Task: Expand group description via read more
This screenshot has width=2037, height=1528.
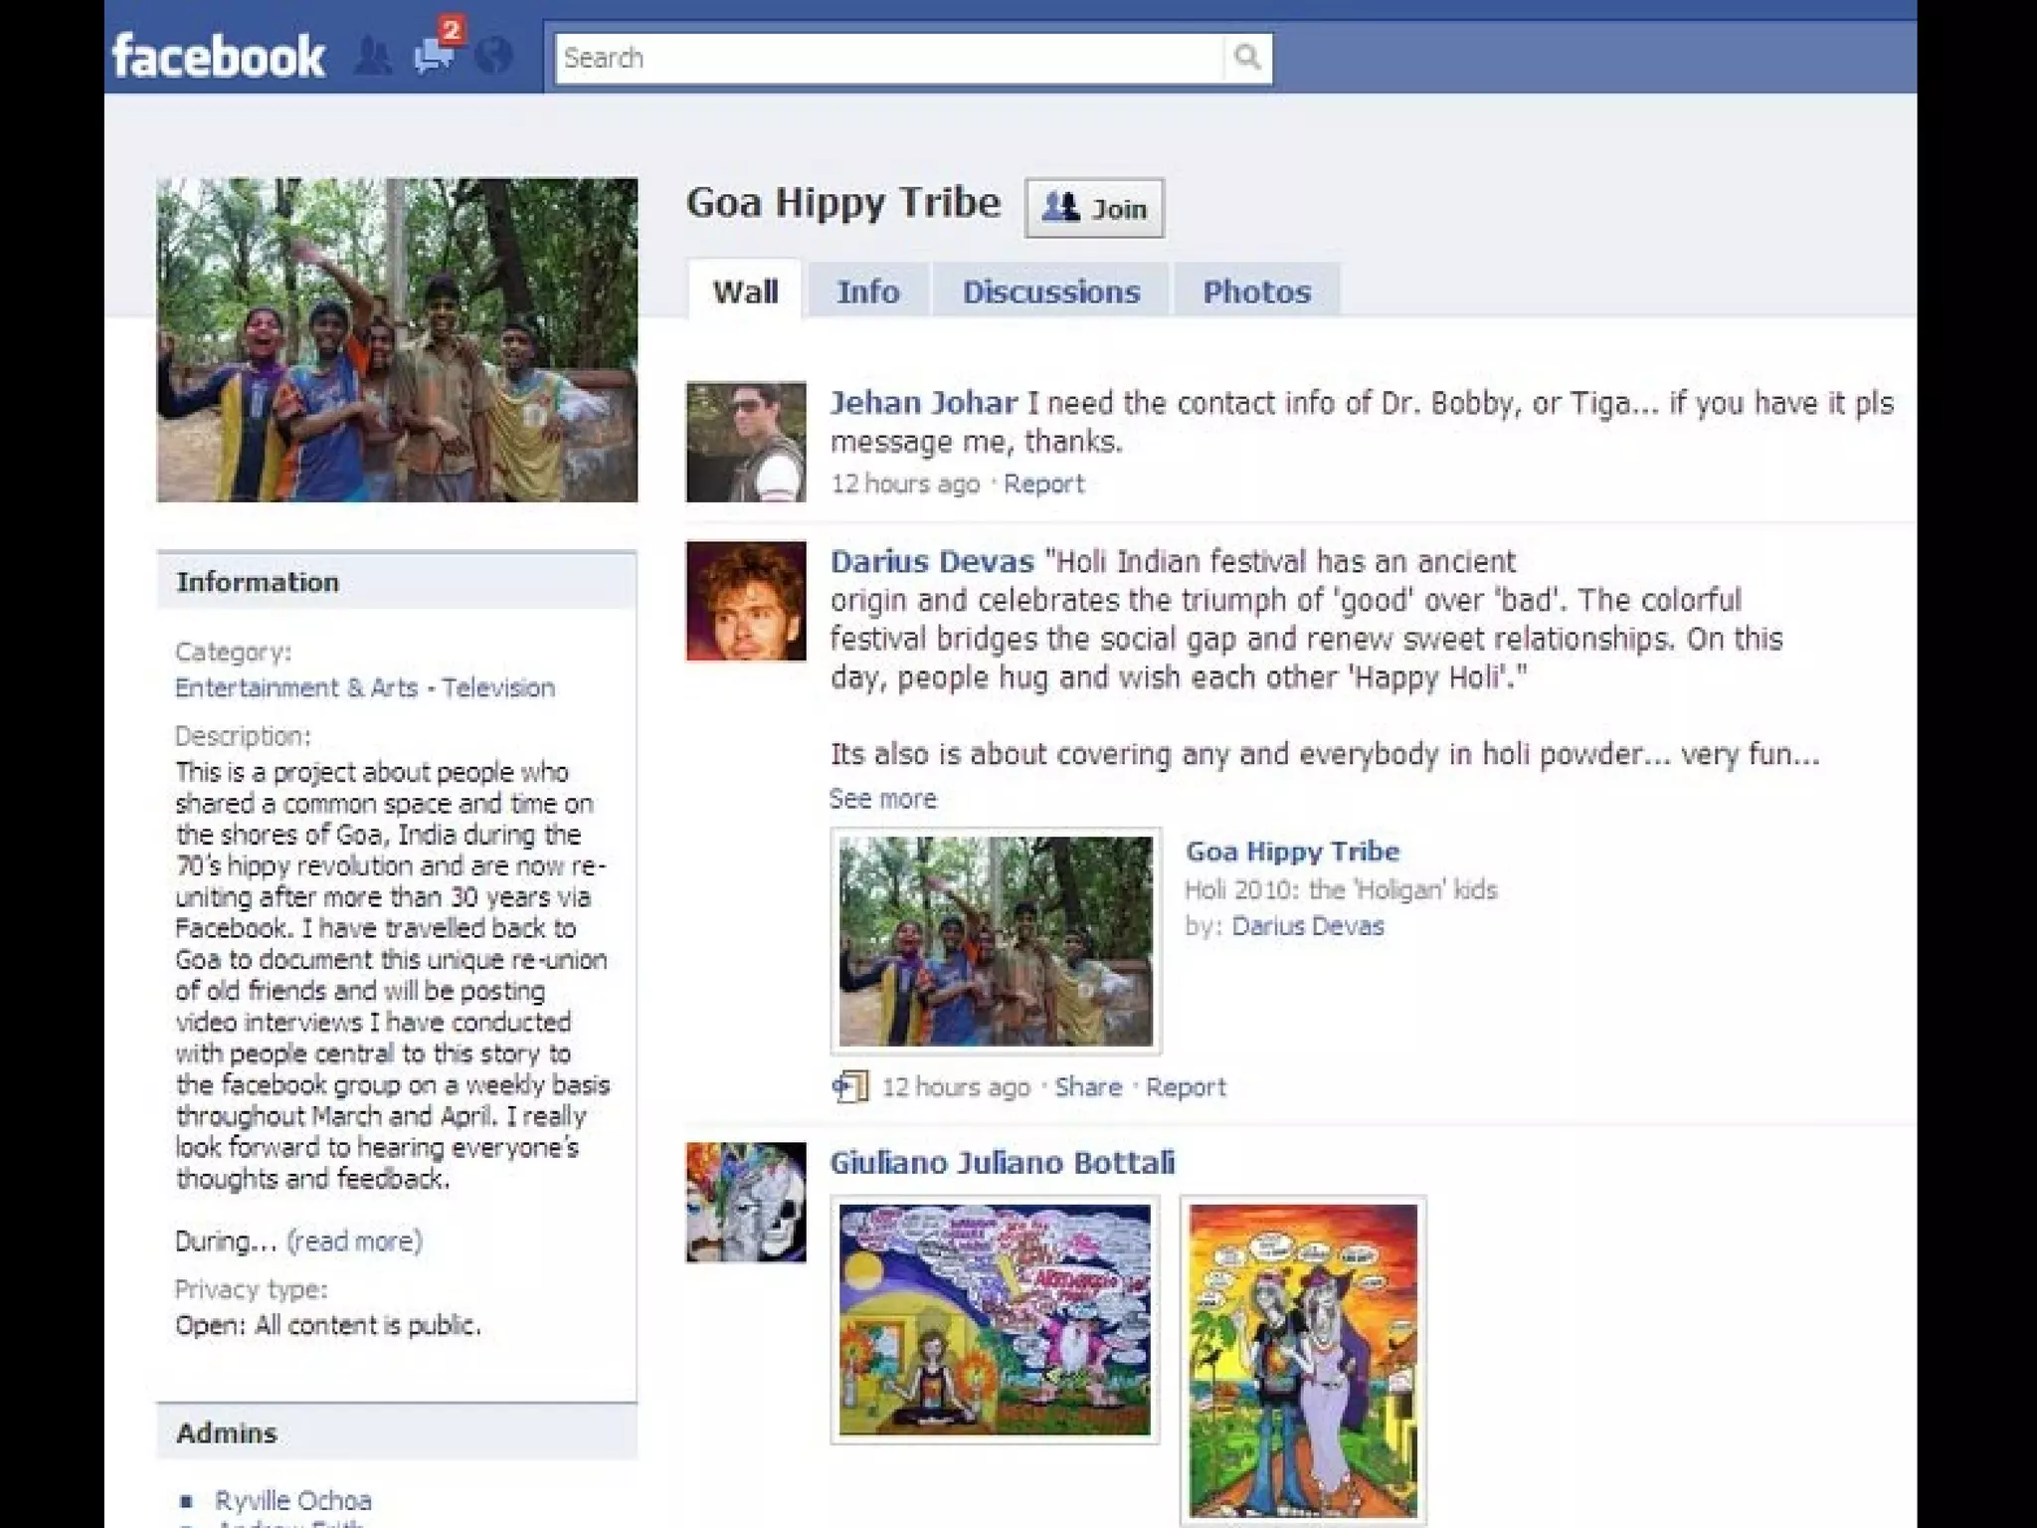Action: click(x=354, y=1241)
